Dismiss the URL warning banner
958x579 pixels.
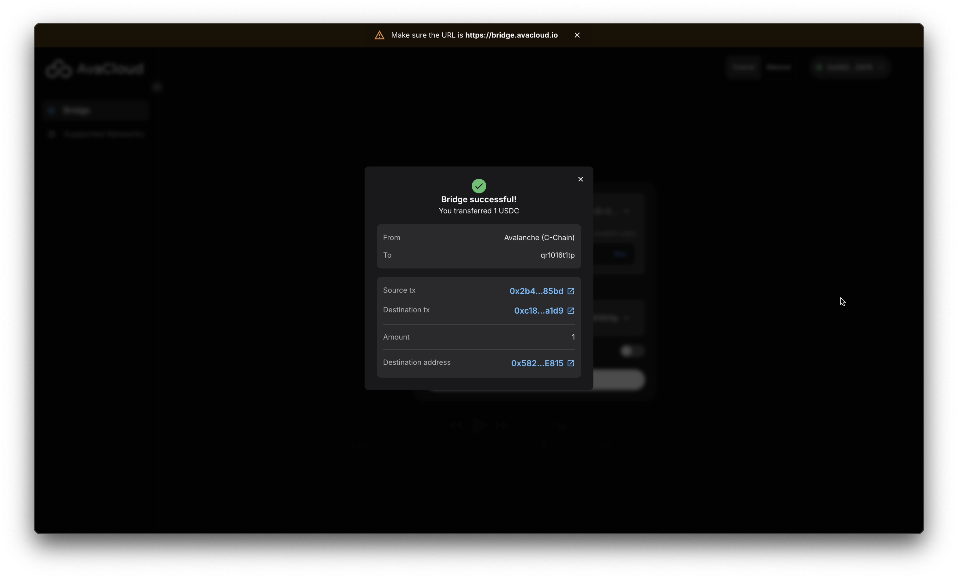tap(577, 35)
